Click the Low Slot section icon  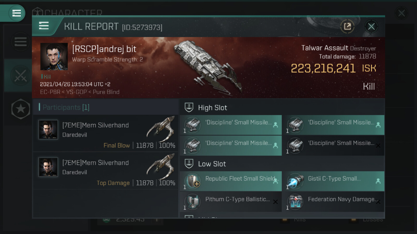coord(189,164)
